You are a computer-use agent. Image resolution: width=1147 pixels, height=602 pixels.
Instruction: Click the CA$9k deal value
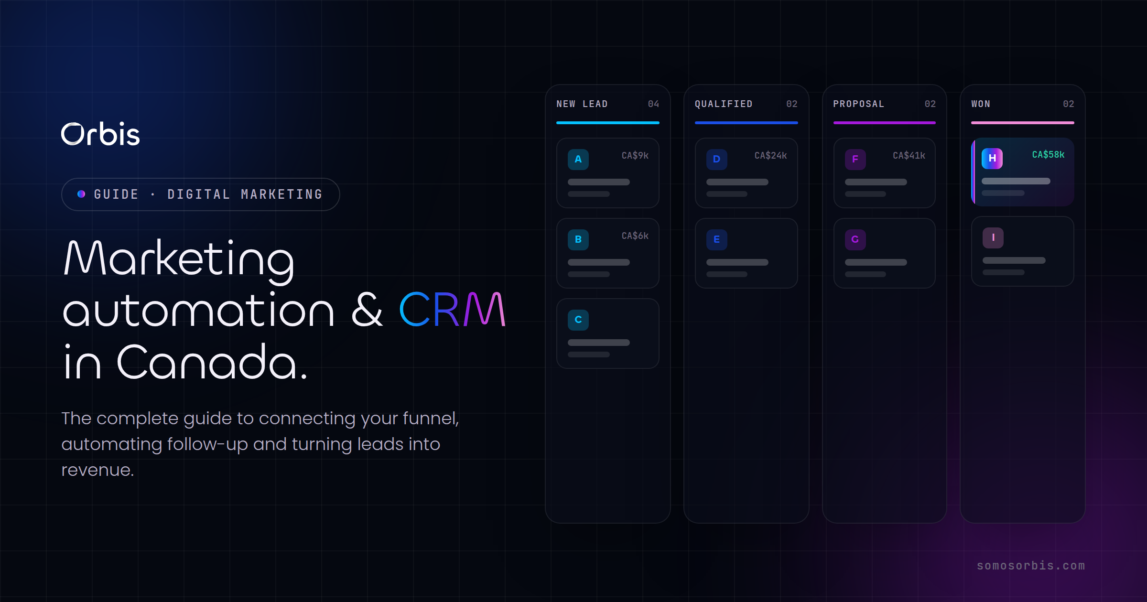pos(635,156)
